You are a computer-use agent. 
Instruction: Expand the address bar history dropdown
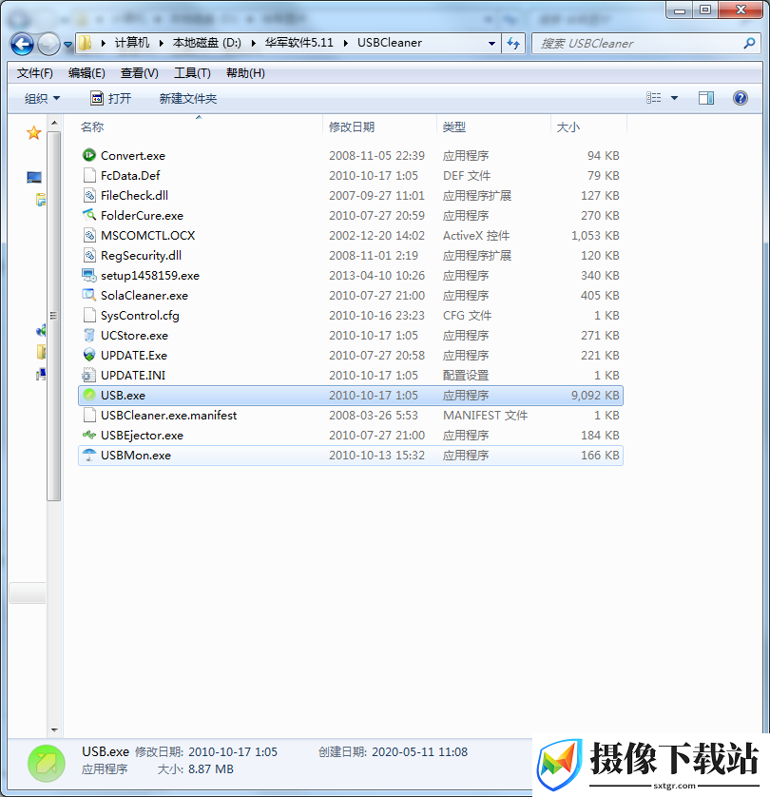(491, 43)
